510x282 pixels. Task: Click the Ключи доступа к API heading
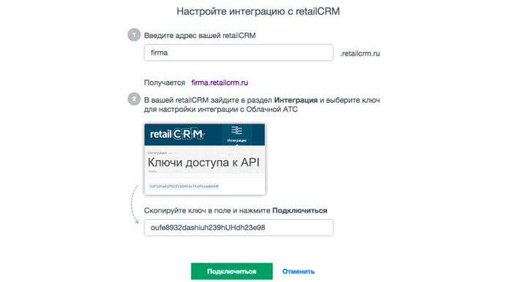pyautogui.click(x=203, y=162)
